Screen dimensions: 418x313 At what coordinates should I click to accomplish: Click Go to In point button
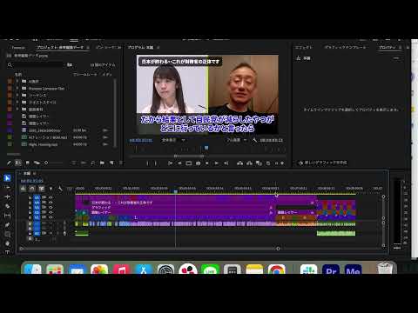(x=171, y=163)
